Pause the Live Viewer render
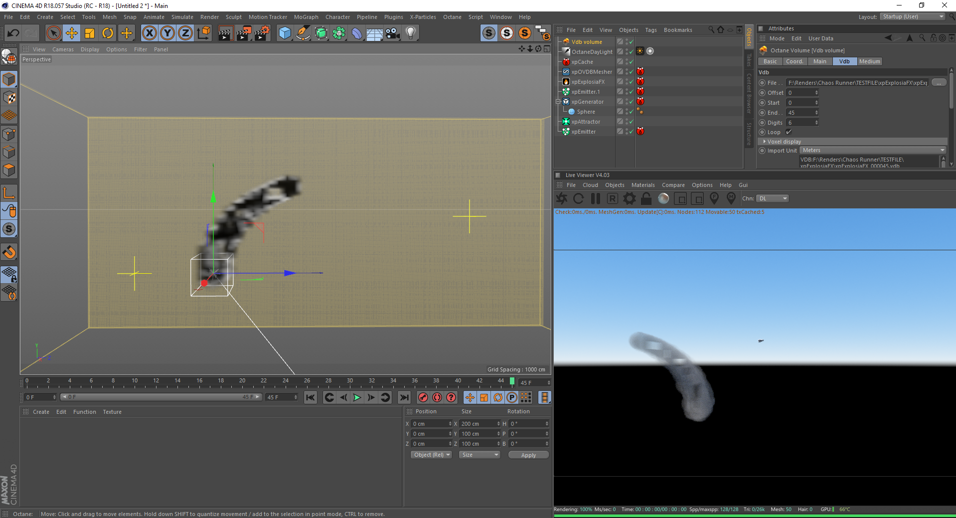Viewport: 956px width, 518px height. coord(596,198)
